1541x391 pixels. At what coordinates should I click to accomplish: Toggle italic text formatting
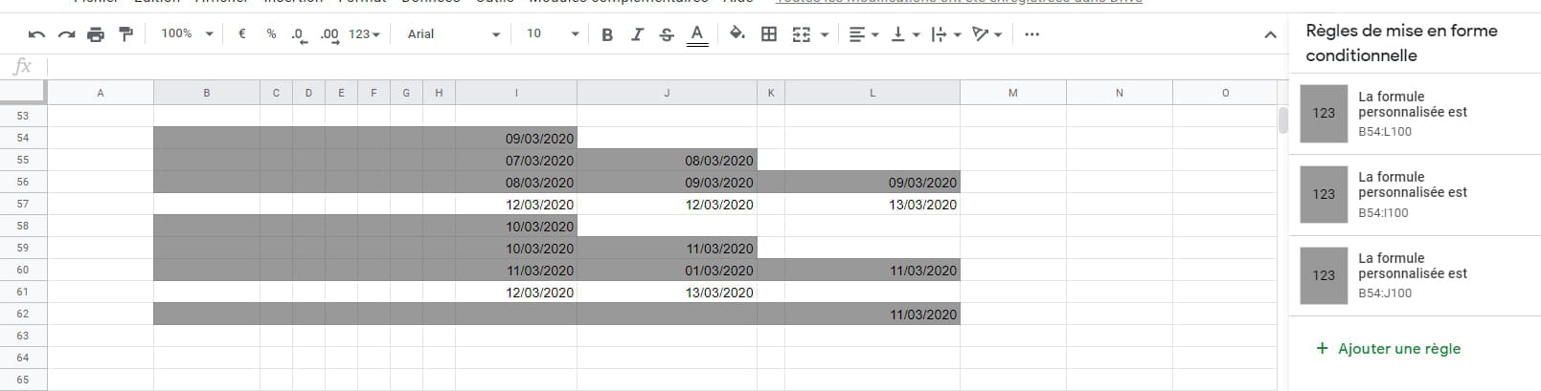[x=637, y=34]
